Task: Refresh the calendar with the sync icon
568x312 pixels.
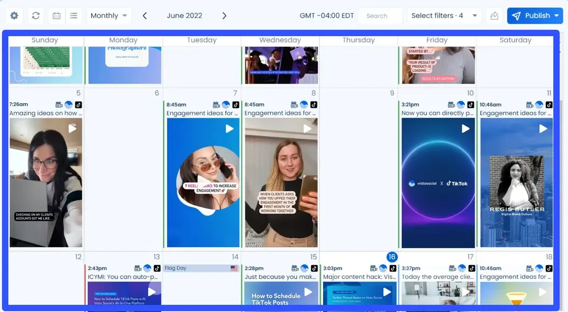Action: pyautogui.click(x=36, y=16)
